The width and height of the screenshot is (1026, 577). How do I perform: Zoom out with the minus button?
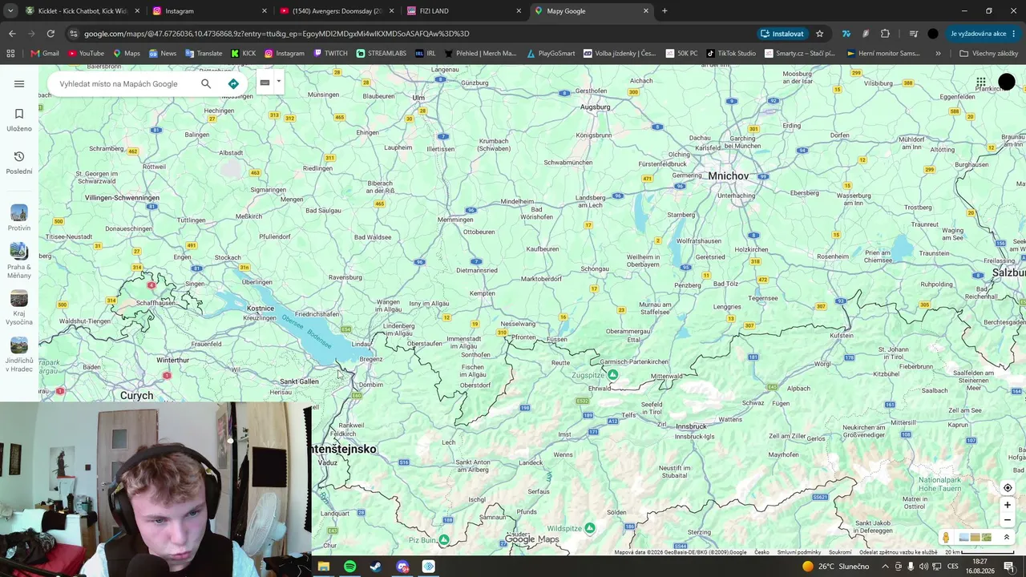coord(1008,520)
